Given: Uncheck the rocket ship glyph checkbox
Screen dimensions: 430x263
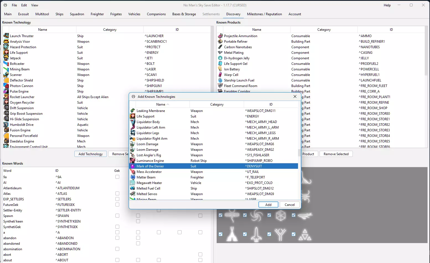Looking at the screenshot, I should (x=245, y=234).
